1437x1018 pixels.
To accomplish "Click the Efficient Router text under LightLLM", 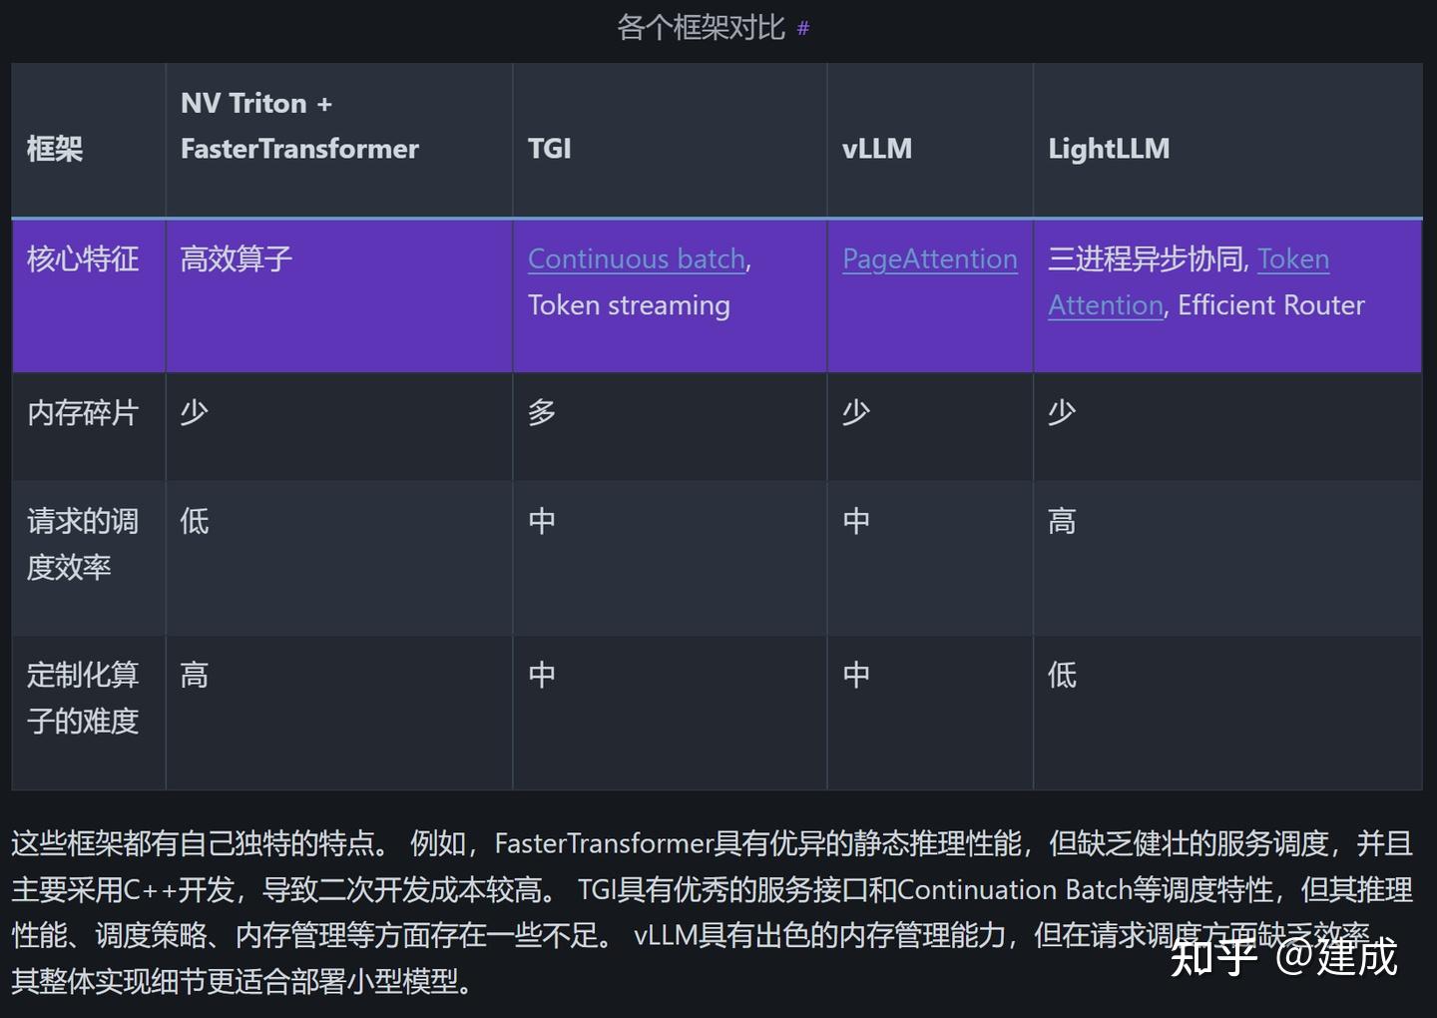I will 1269,305.
